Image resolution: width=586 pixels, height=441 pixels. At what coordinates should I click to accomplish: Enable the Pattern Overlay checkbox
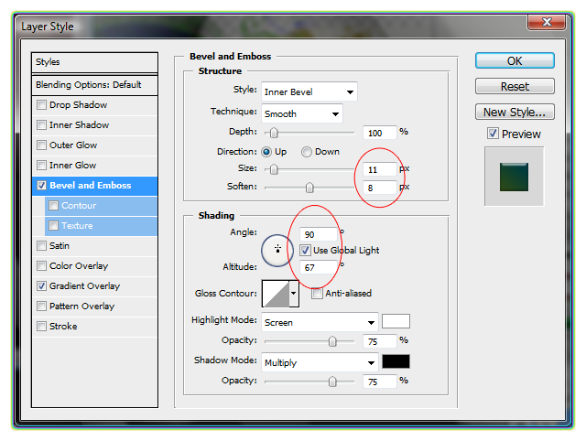(x=41, y=307)
